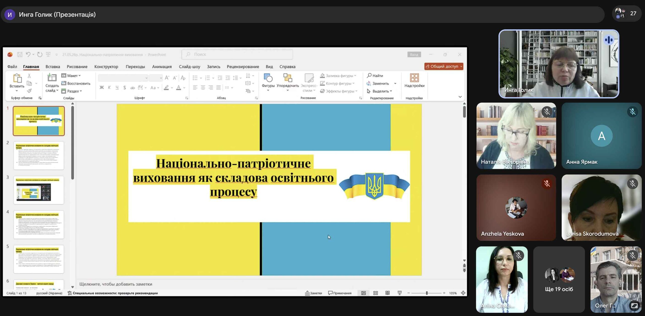This screenshot has height=316, width=645.
Task: Open the Выделить select dropdown
Action: pyautogui.click(x=379, y=91)
